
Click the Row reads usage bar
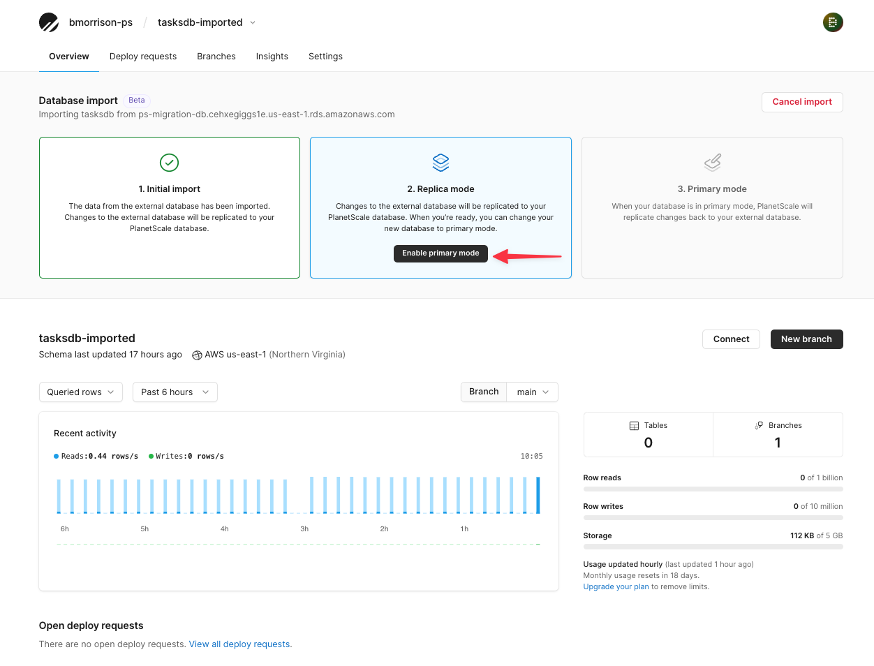click(x=713, y=489)
